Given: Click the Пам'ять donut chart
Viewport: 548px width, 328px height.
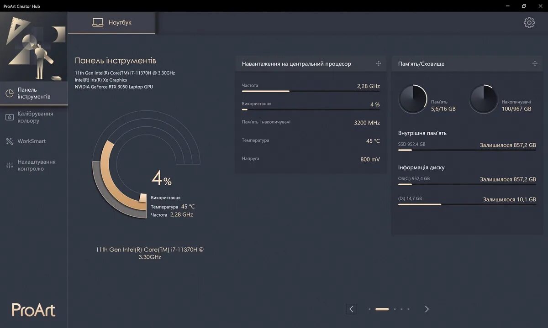Looking at the screenshot, I should (x=413, y=99).
